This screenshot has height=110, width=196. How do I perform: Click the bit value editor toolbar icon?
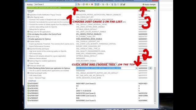pos(121,4)
